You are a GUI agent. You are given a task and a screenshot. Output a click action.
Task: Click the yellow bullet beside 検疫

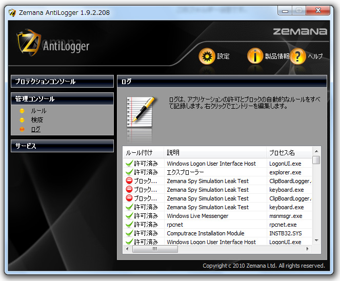22,120
